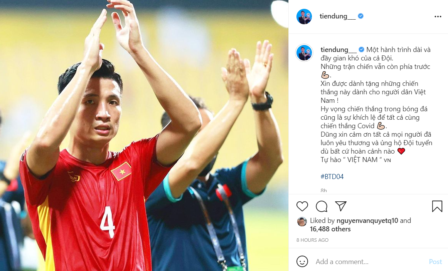Screen dimensions: 448x271
Task: Open emoji picker smiley icon
Action: [x=302, y=261]
